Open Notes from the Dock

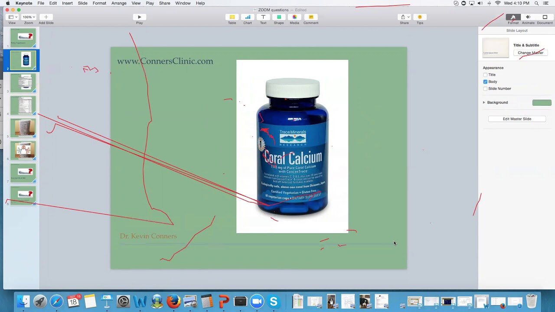tap(90, 301)
